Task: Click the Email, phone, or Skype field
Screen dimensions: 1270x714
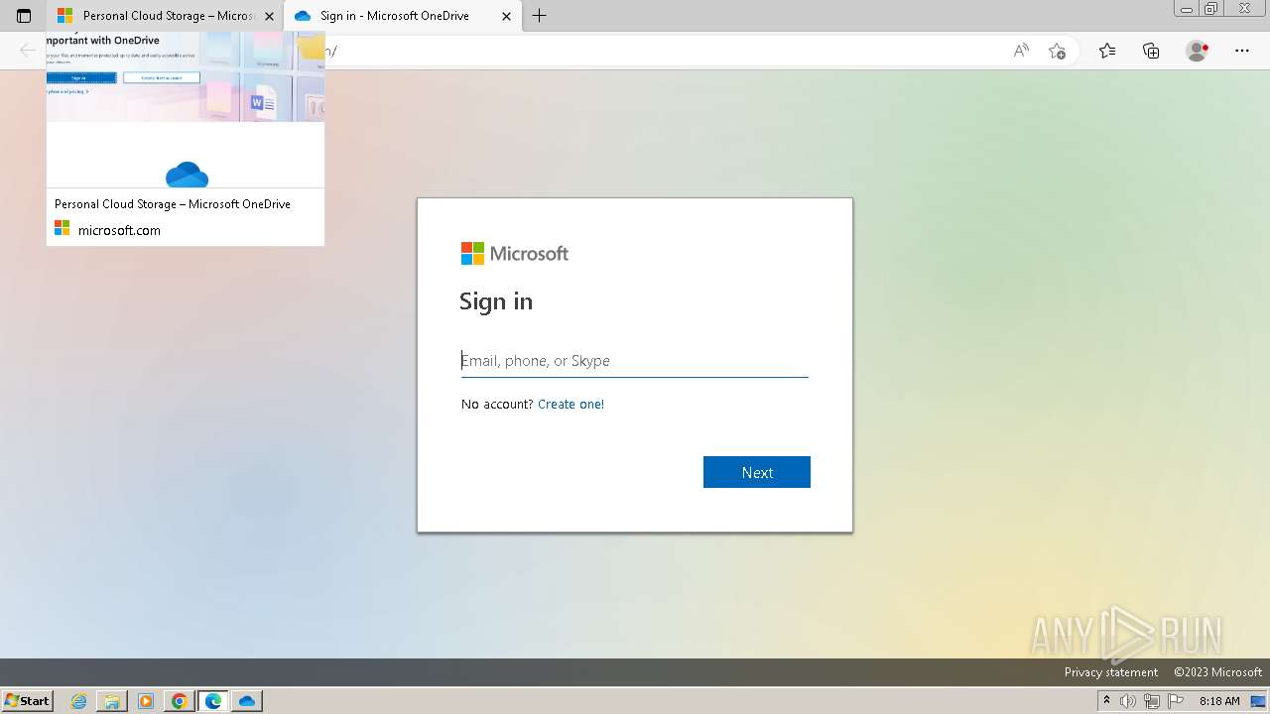Action: [x=635, y=361]
